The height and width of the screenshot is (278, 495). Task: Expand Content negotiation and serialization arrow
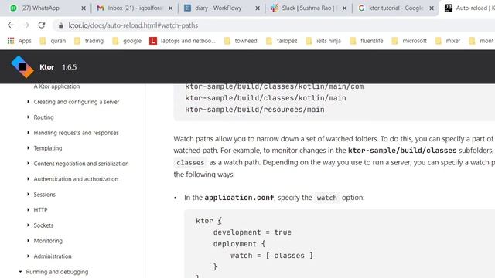[28, 164]
